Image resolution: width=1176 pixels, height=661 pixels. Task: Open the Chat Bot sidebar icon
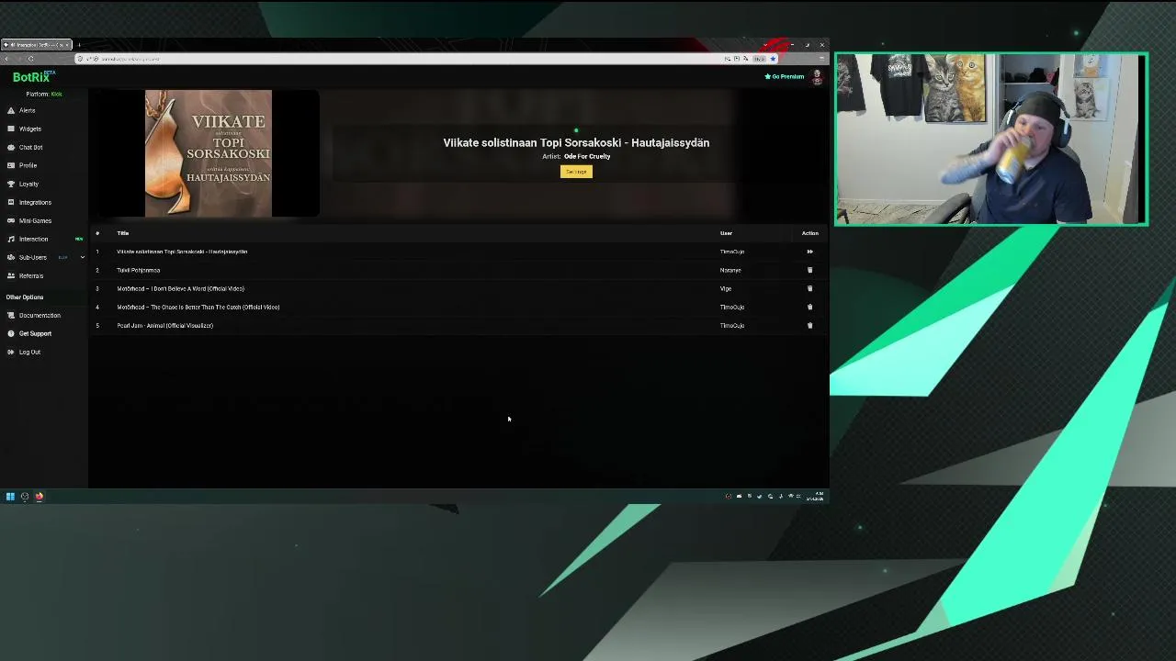pos(11,147)
